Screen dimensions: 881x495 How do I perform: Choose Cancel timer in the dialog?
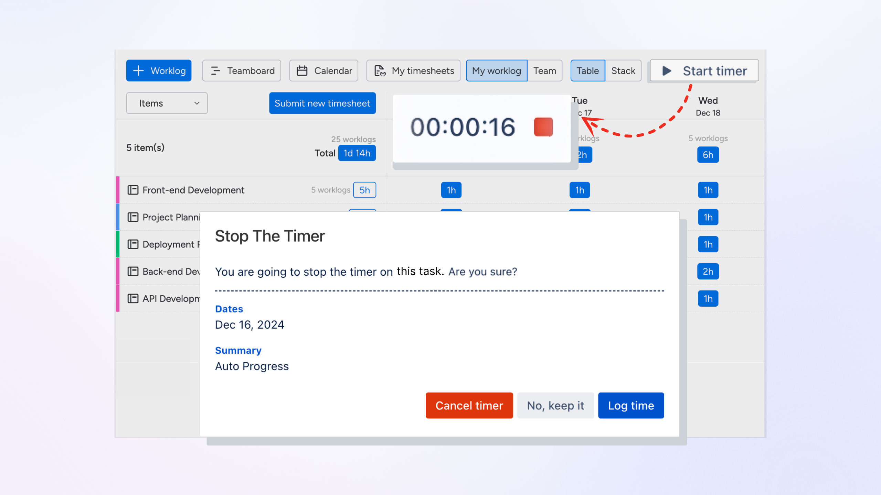tap(469, 406)
